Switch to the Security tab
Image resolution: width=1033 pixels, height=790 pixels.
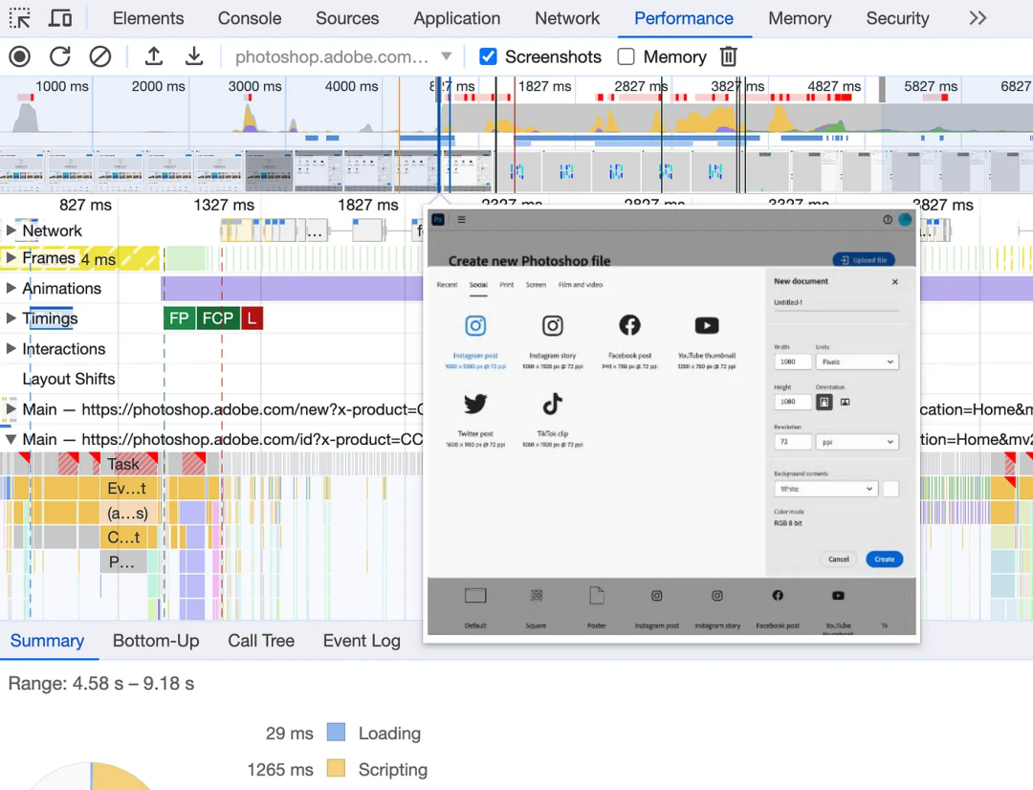[x=897, y=18]
